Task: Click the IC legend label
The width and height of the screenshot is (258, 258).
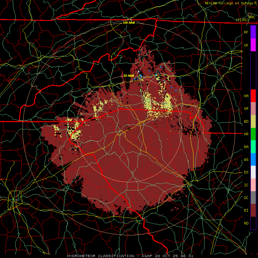Action: [246, 185]
